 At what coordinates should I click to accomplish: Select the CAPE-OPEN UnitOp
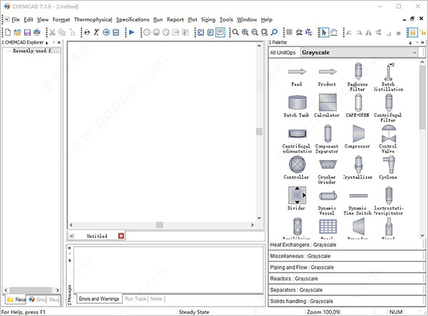pos(358,106)
